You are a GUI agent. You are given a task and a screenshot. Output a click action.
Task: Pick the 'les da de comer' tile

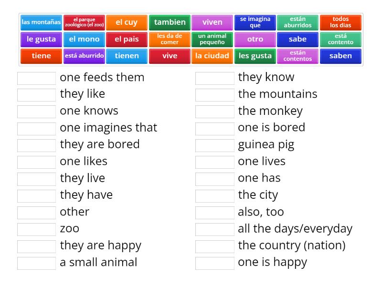(x=170, y=39)
